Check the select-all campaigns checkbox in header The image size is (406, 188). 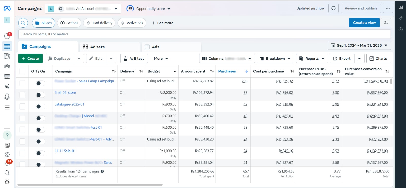pyautogui.click(x=23, y=71)
